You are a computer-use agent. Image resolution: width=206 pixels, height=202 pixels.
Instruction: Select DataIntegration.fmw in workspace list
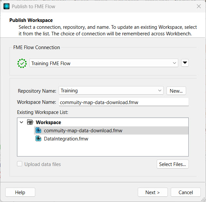(x=66, y=139)
